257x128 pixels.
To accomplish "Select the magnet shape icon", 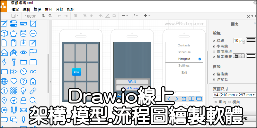I will pos(14,110).
